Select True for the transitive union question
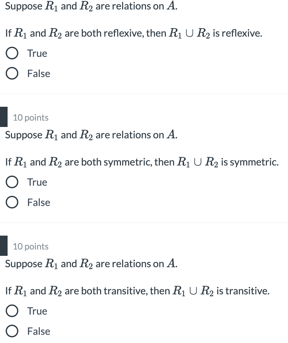The image size is (288, 343). pyautogui.click(x=12, y=311)
